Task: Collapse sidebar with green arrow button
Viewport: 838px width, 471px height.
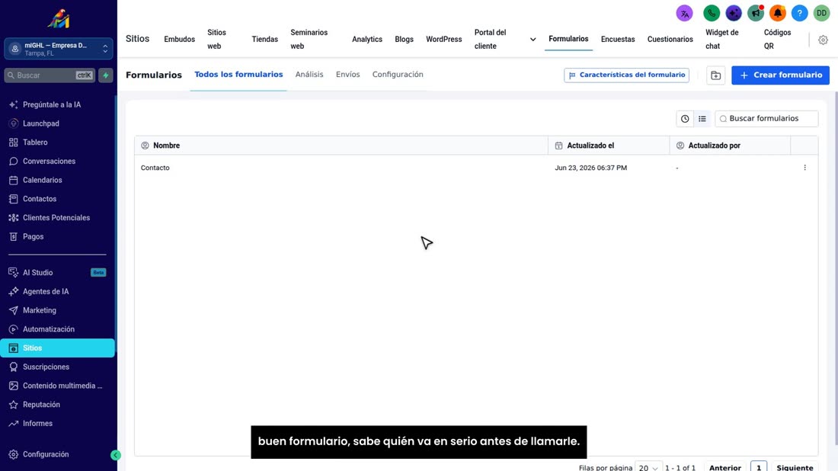Action: pos(116,455)
